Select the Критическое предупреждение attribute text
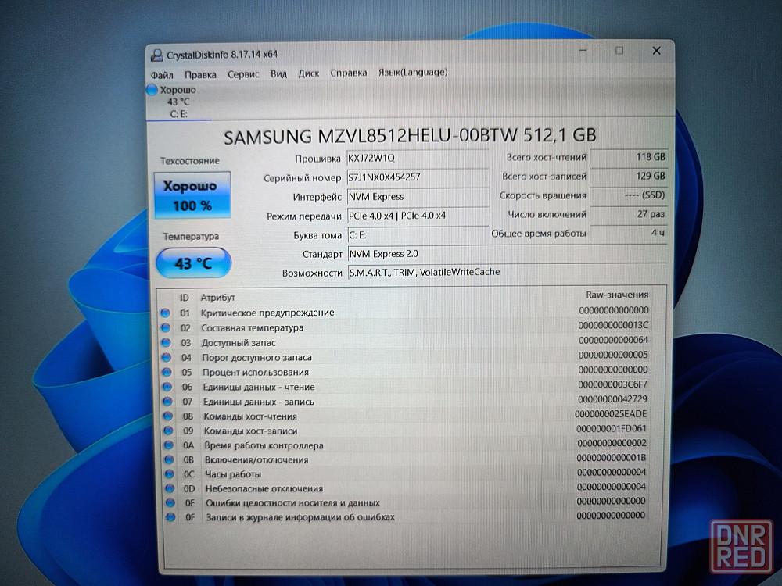This screenshot has width=782, height=586. tap(267, 313)
